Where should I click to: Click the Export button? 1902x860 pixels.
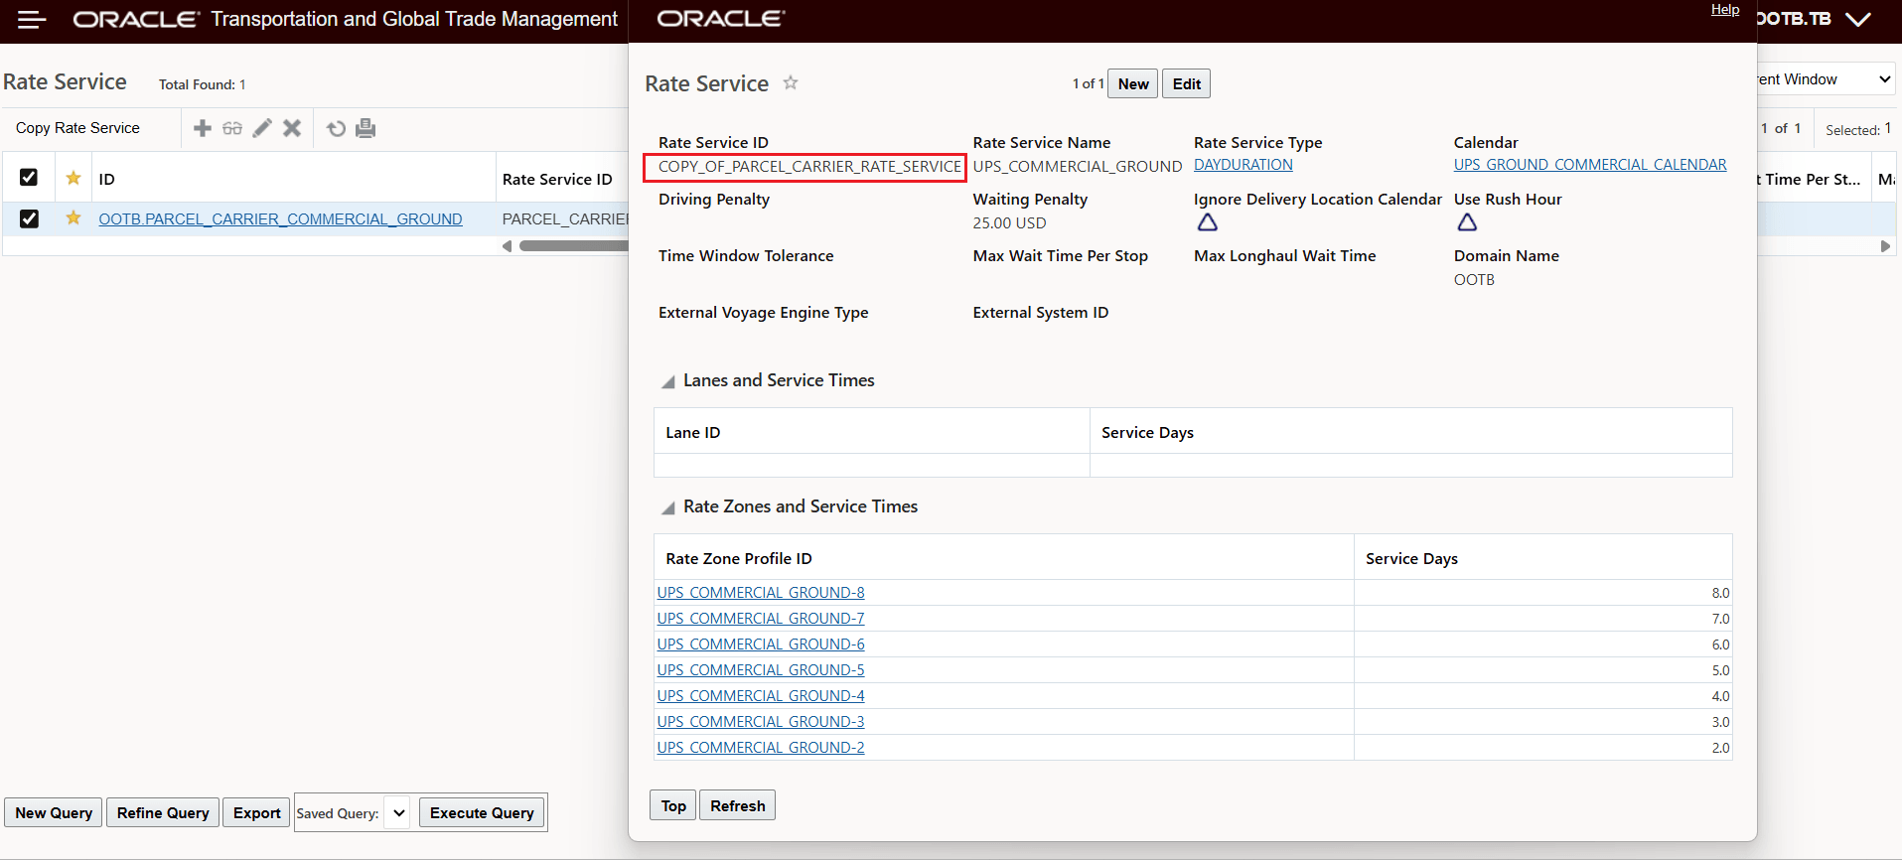point(257,812)
